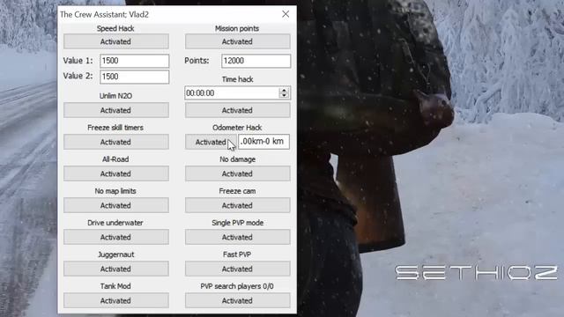Focus the Points input field
This screenshot has width=564, height=317.
(256, 61)
